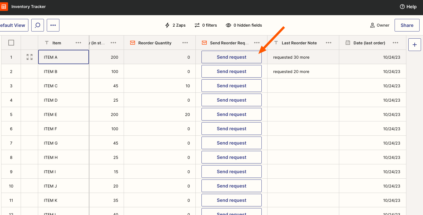The width and height of the screenshot is (423, 215).
Task: Click row number 10
Action: coord(11,186)
